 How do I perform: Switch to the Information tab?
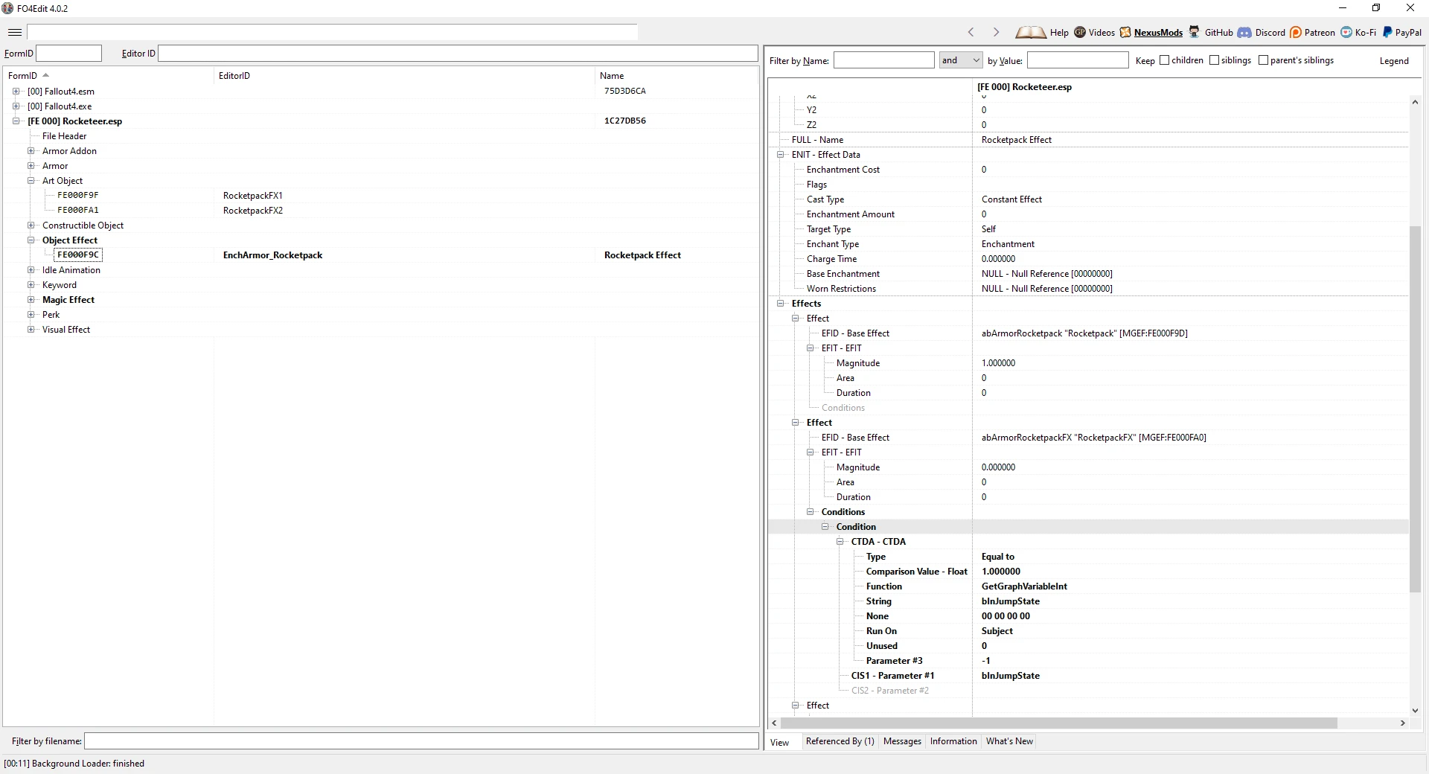point(953,741)
